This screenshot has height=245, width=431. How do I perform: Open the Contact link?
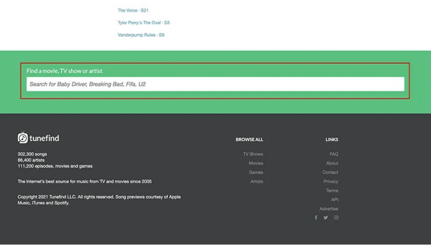[x=330, y=172]
